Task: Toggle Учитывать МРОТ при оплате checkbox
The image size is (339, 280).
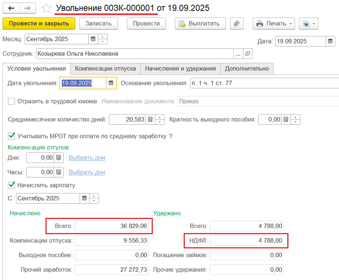Action: [11, 136]
